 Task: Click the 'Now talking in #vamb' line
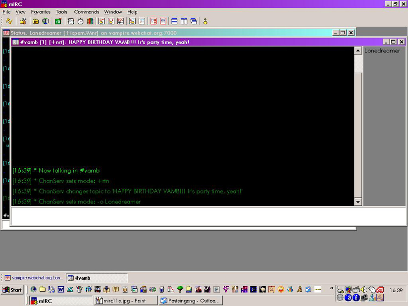(56, 171)
